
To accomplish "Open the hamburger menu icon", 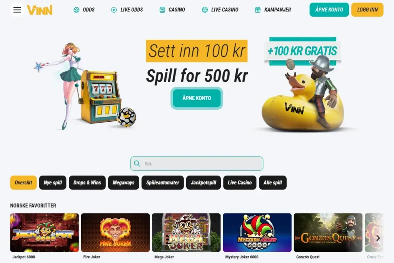I will (x=17, y=10).
